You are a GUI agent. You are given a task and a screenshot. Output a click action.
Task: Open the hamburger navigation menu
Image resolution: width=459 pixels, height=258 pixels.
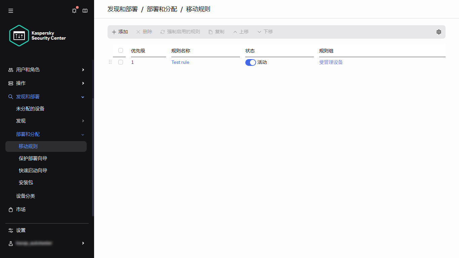click(10, 10)
